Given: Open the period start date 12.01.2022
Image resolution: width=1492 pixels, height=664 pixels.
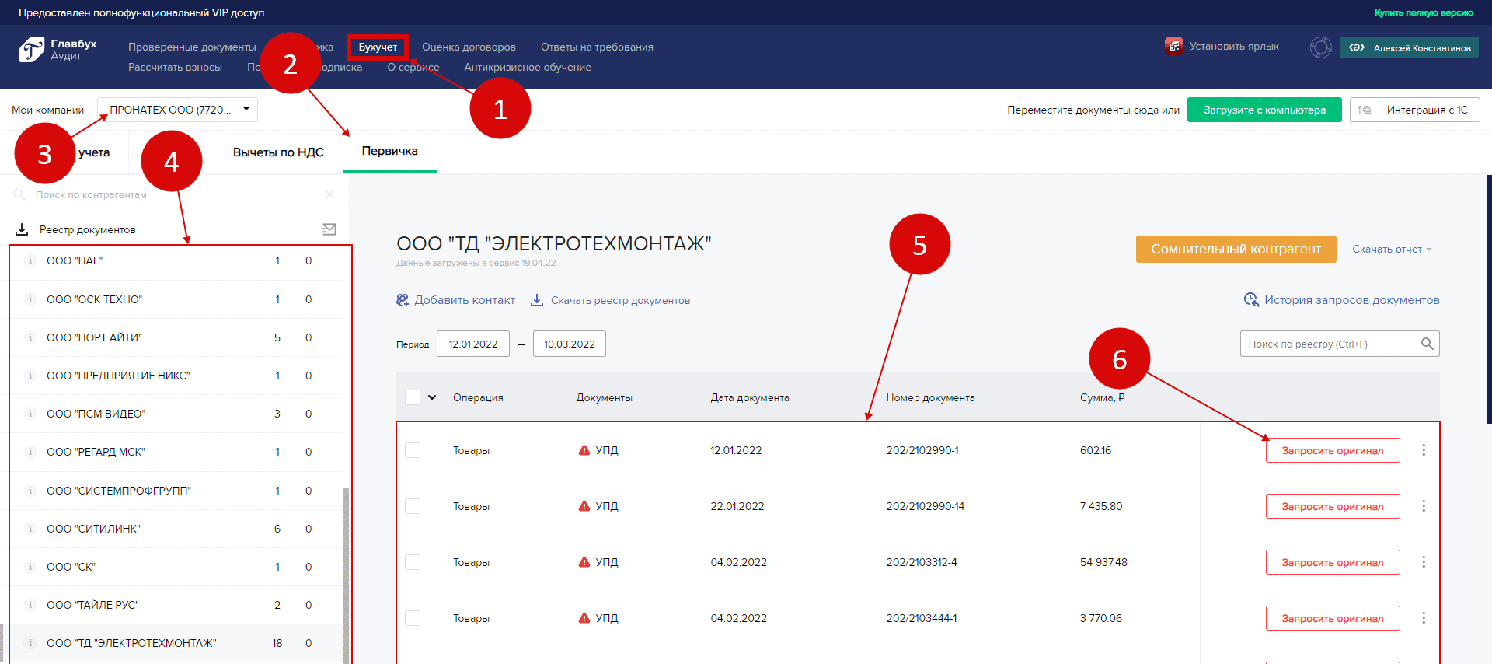Looking at the screenshot, I should coord(473,344).
